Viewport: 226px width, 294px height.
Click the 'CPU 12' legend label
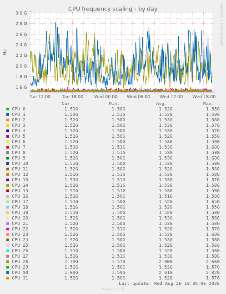coord(20,174)
